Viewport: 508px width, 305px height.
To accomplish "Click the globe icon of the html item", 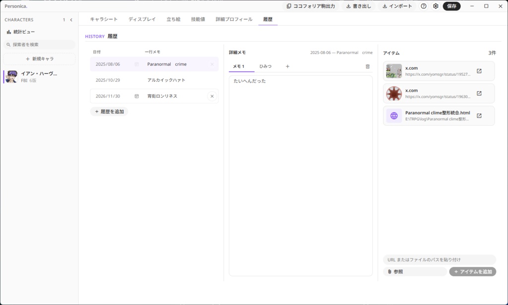I will pos(394,116).
